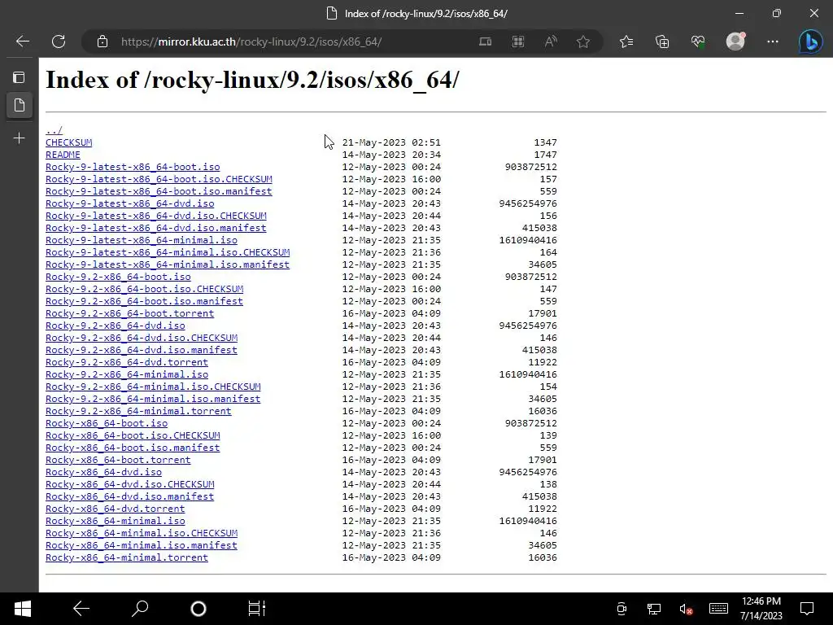
Task: Open the profile avatar menu
Action: (735, 42)
